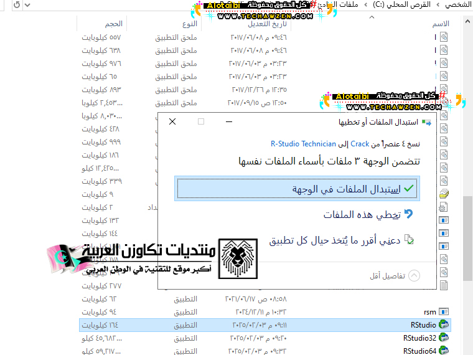Select file name RStudio32
This screenshot has width=473, height=355.
(419, 338)
